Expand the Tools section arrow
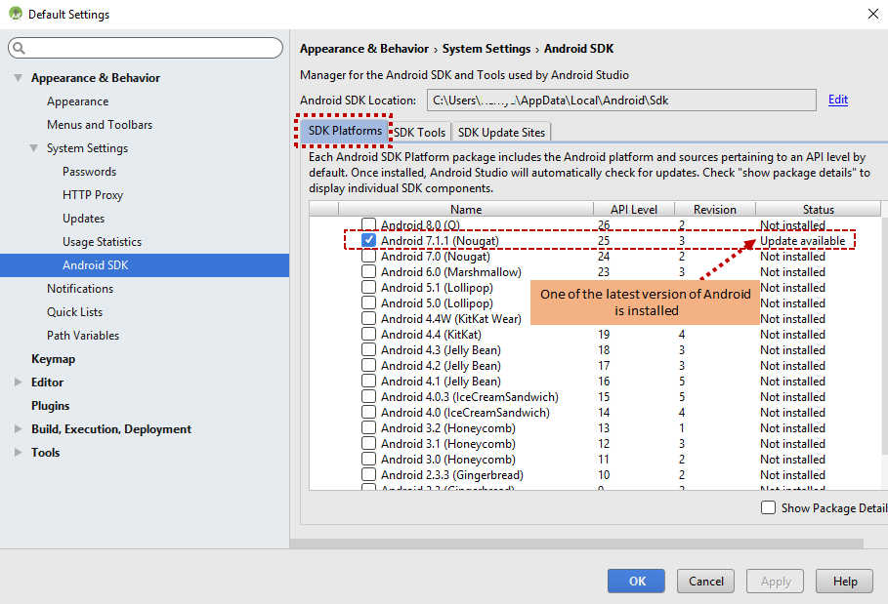The image size is (888, 604). tap(19, 452)
